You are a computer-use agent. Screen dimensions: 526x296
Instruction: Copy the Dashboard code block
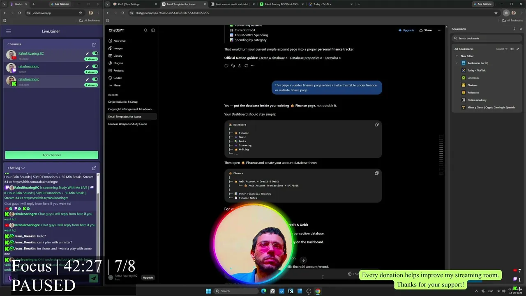(376, 125)
